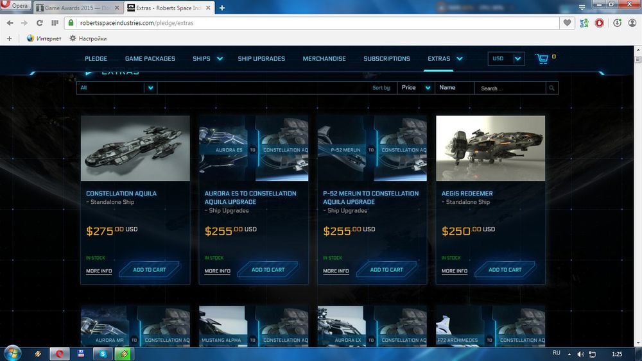Click the browser address bar
The width and height of the screenshot is (642, 361).
pos(311,23)
